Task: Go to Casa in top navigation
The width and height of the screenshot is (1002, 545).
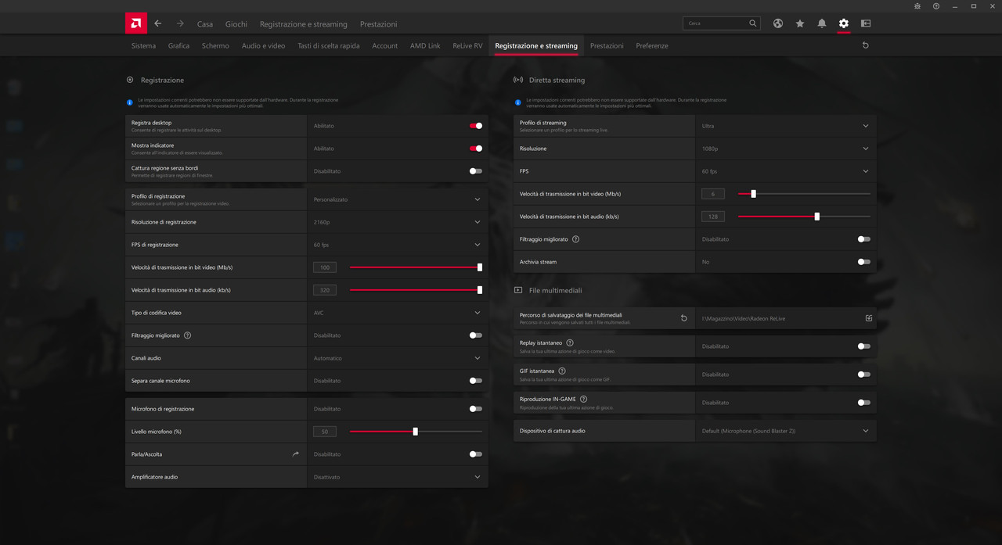Action: [x=205, y=24]
